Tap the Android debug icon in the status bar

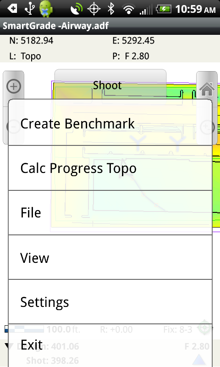pos(46,9)
